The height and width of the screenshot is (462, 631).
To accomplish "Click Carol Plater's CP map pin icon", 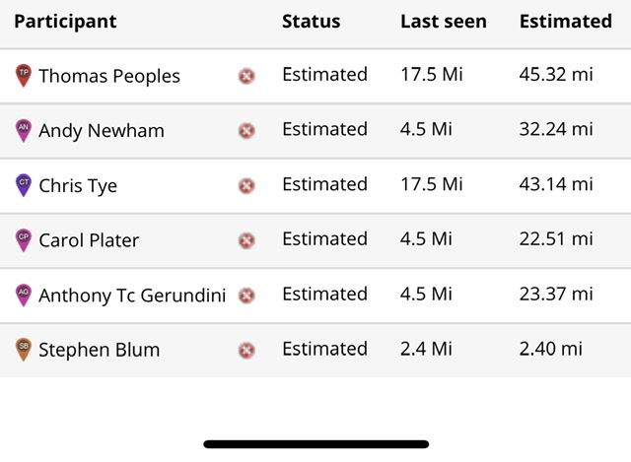I will pyautogui.click(x=24, y=239).
